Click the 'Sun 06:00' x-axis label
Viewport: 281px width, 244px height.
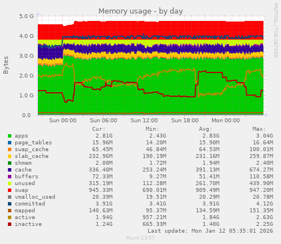pos(103,121)
